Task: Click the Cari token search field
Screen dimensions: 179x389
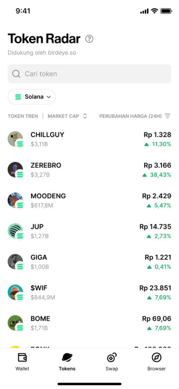Action: 89,74
